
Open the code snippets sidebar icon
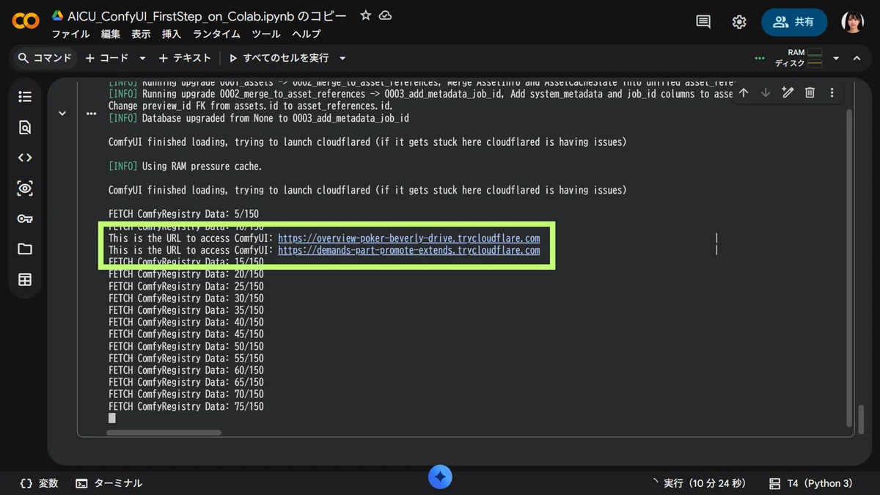tap(25, 158)
